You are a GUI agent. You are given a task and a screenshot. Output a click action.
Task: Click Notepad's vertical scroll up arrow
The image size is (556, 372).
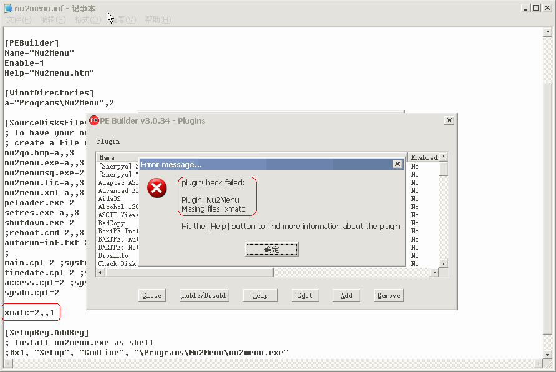click(547, 32)
